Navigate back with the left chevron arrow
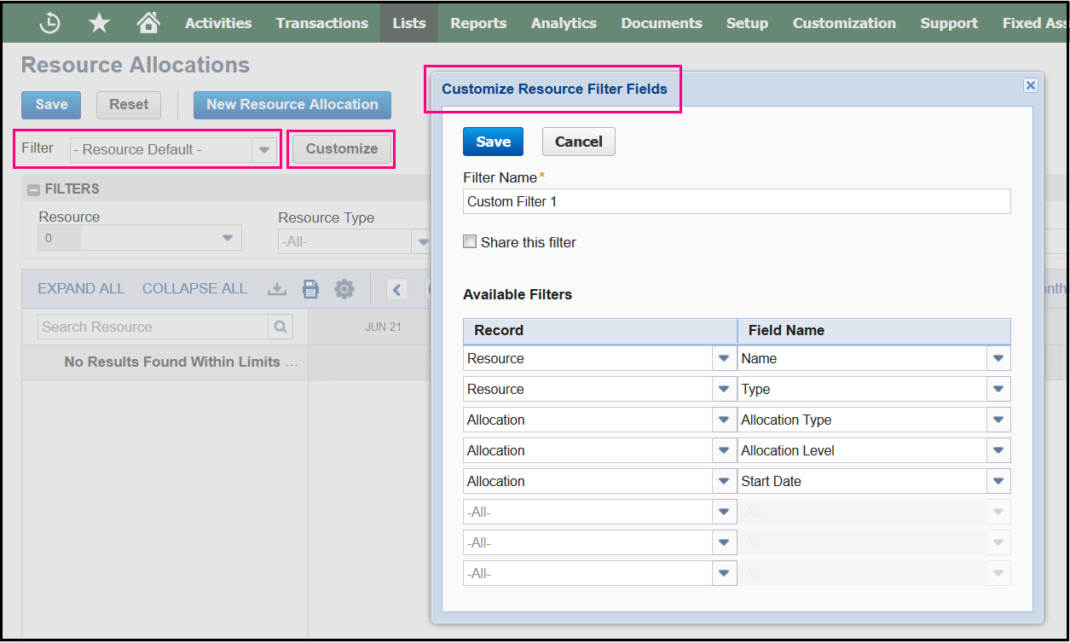Screen dimensions: 1070x643 396,289
